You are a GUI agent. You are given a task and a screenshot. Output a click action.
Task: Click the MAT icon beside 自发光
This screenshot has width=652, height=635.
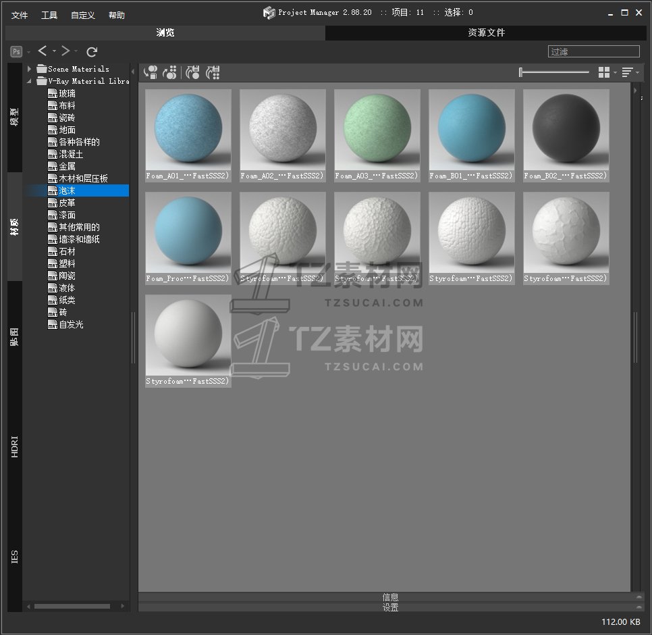tap(53, 324)
